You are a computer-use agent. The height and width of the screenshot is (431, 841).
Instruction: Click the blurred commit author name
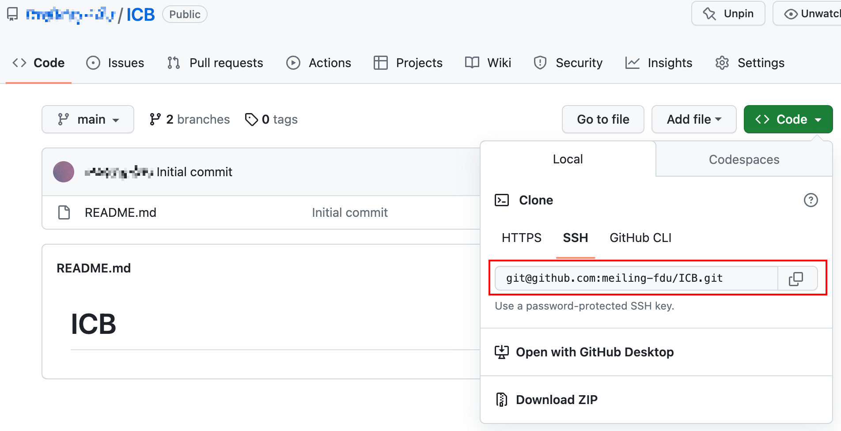(119, 172)
